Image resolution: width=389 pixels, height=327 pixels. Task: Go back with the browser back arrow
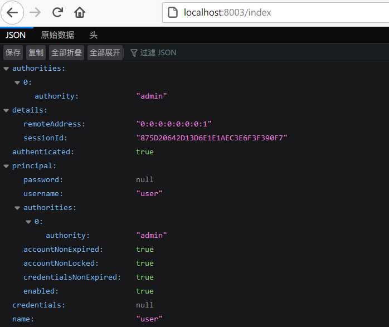click(12, 12)
